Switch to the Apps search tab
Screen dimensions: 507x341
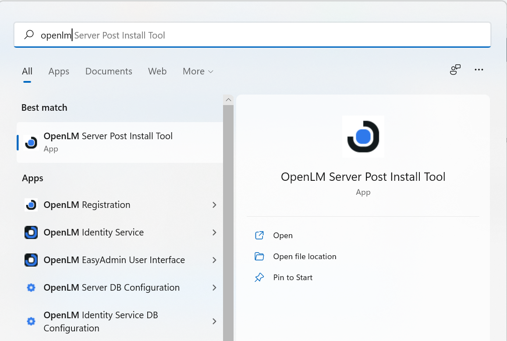[59, 71]
